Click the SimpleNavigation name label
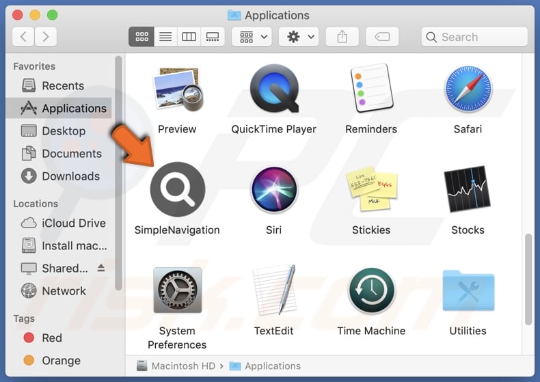Image resolution: width=540 pixels, height=382 pixels. tap(177, 230)
